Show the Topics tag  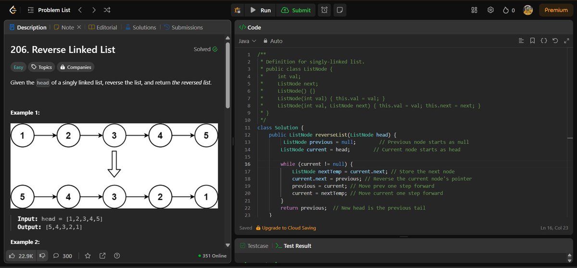tap(41, 67)
